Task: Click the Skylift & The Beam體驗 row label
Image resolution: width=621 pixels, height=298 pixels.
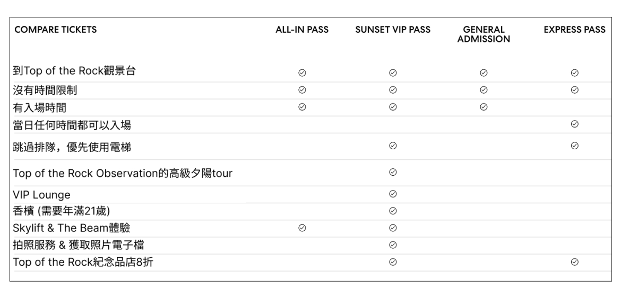Action: tap(71, 228)
